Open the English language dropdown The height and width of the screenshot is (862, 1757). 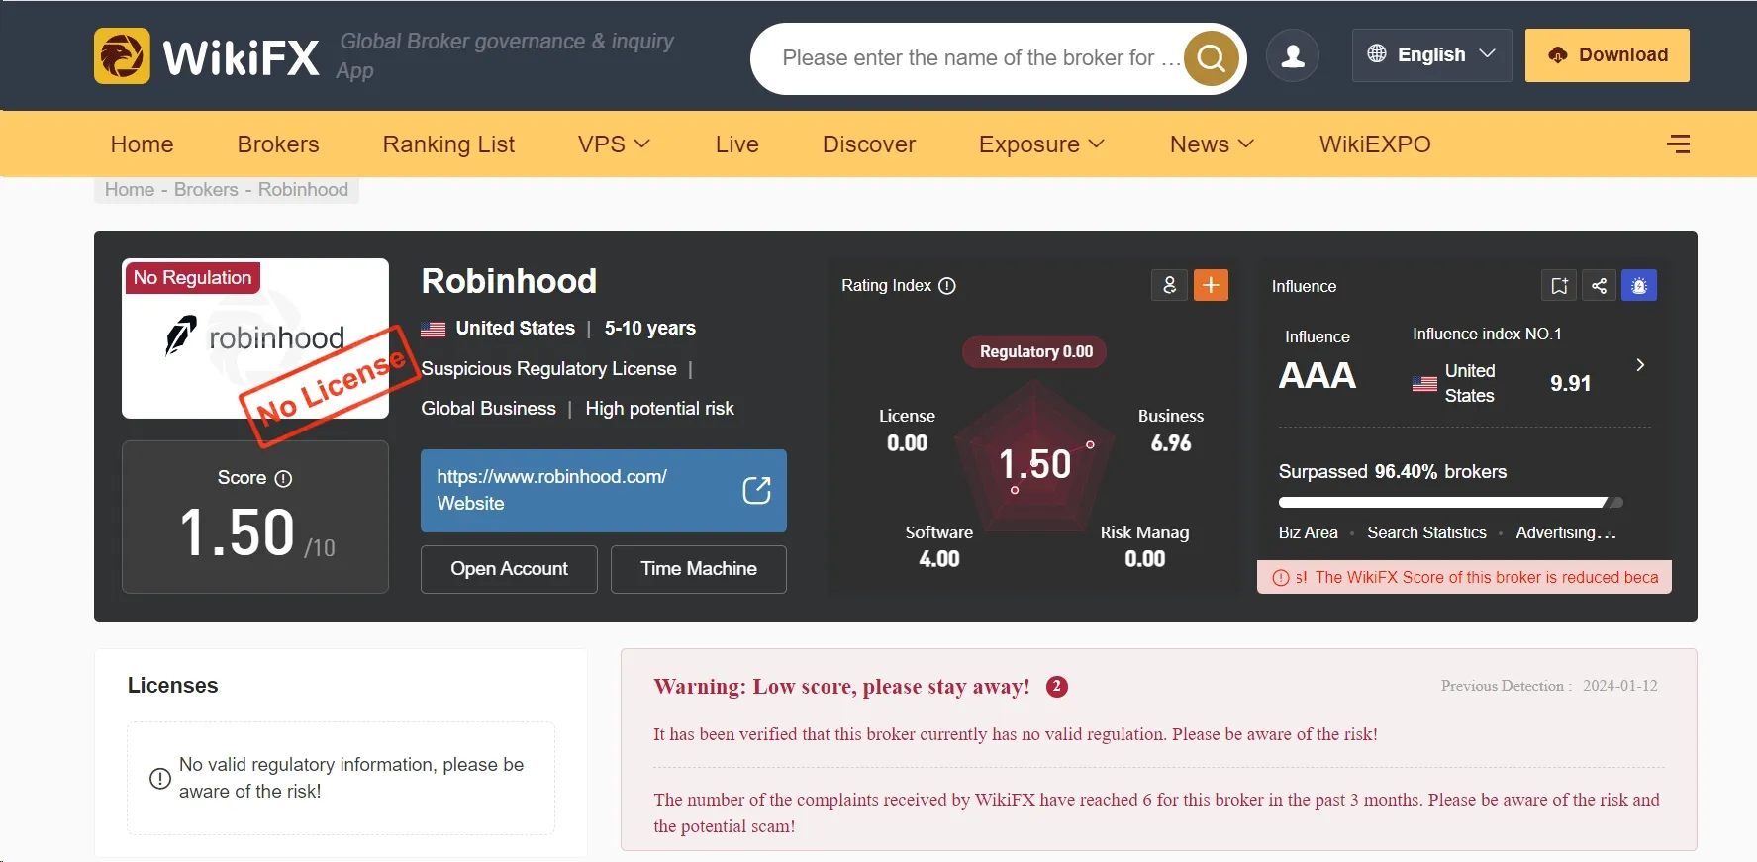[x=1431, y=55]
